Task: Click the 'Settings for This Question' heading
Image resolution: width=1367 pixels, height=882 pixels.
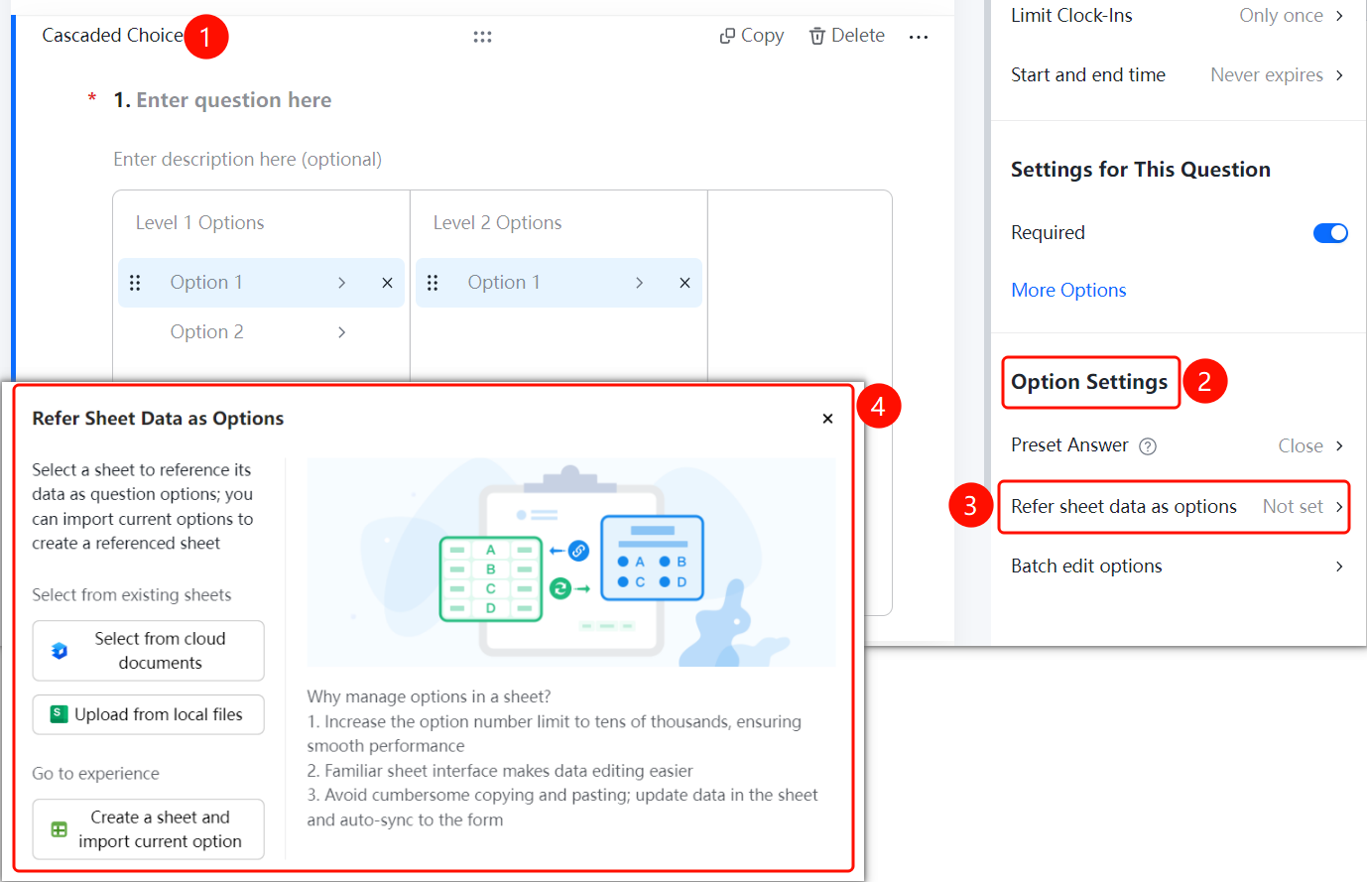Action: pyautogui.click(x=1140, y=170)
